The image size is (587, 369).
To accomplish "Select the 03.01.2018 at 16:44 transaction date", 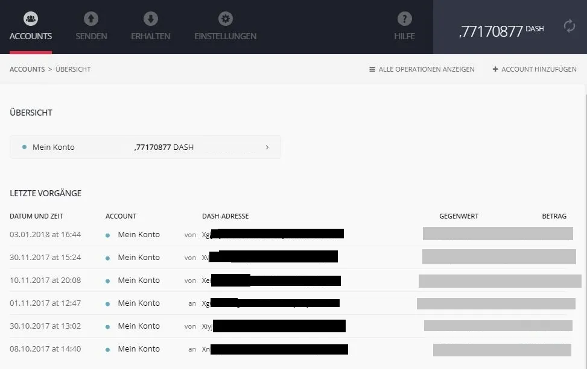I will pos(45,235).
